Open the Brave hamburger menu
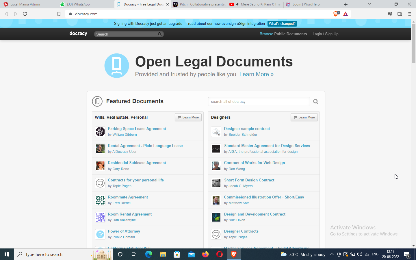 [409, 14]
